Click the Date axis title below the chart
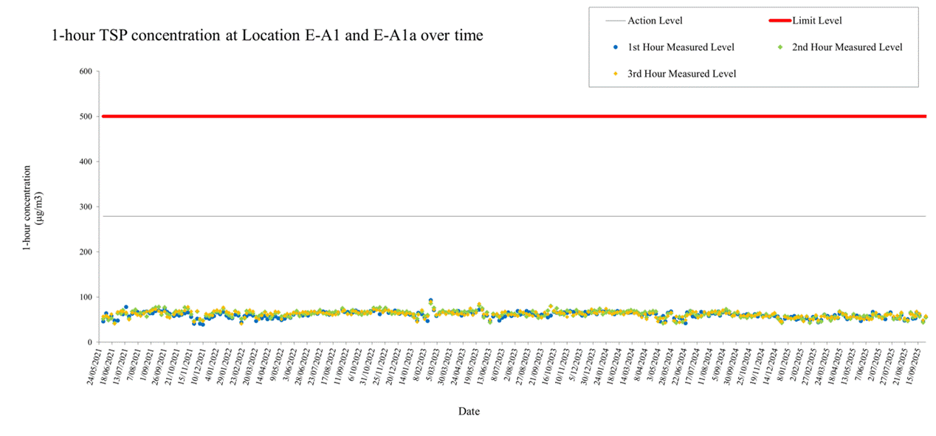 pyautogui.click(x=469, y=411)
